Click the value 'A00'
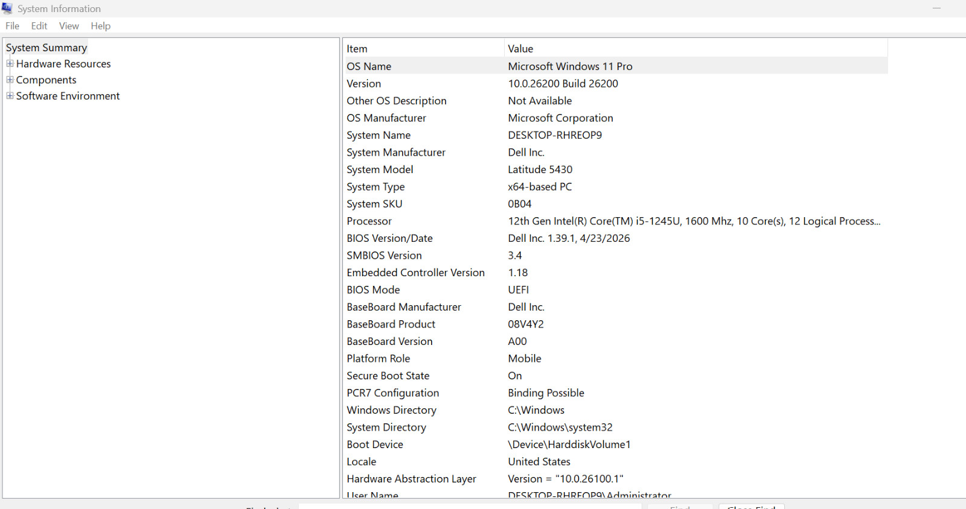The width and height of the screenshot is (966, 509). click(517, 341)
